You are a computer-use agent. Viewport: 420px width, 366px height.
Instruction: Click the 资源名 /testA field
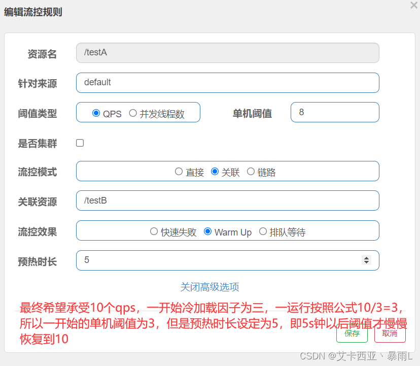(228, 53)
